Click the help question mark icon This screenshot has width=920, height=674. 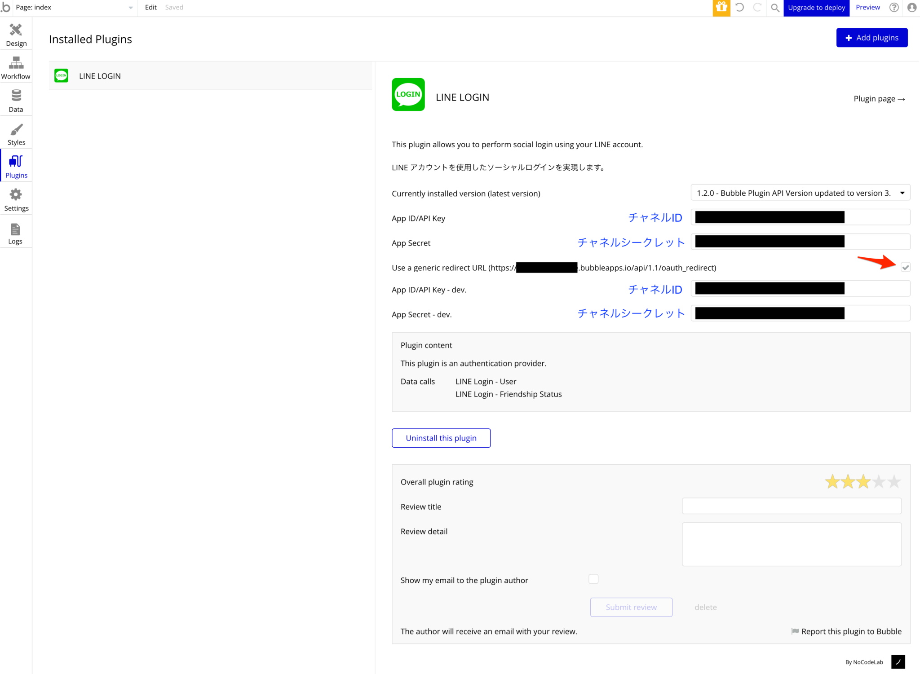click(x=894, y=8)
